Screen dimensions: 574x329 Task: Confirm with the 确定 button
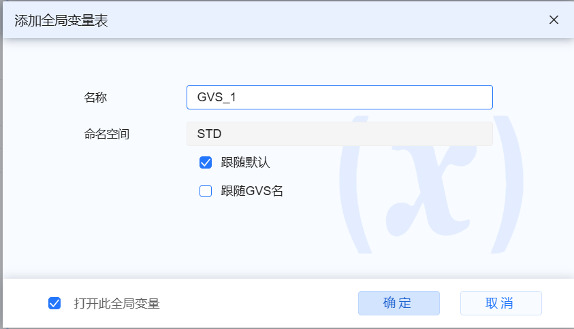(x=398, y=303)
